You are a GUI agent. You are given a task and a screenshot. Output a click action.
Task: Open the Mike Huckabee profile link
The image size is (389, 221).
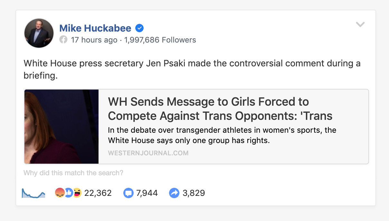(x=96, y=28)
